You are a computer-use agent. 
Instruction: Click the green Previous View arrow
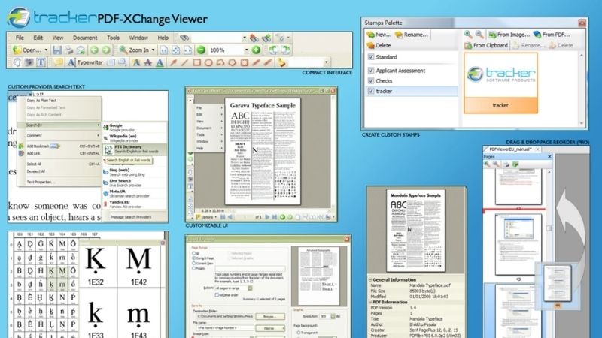click(x=94, y=50)
